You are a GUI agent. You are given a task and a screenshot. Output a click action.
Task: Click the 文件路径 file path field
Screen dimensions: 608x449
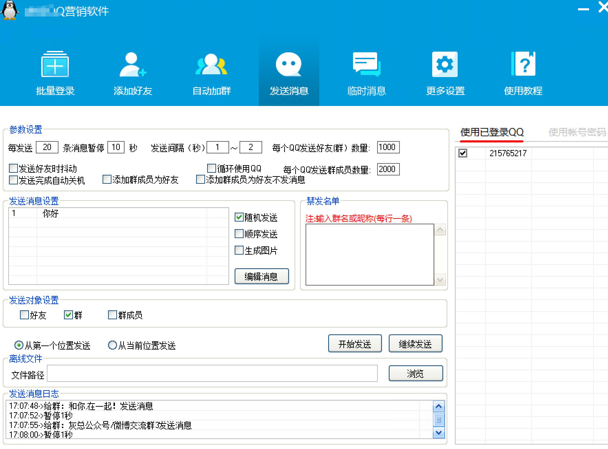point(212,373)
